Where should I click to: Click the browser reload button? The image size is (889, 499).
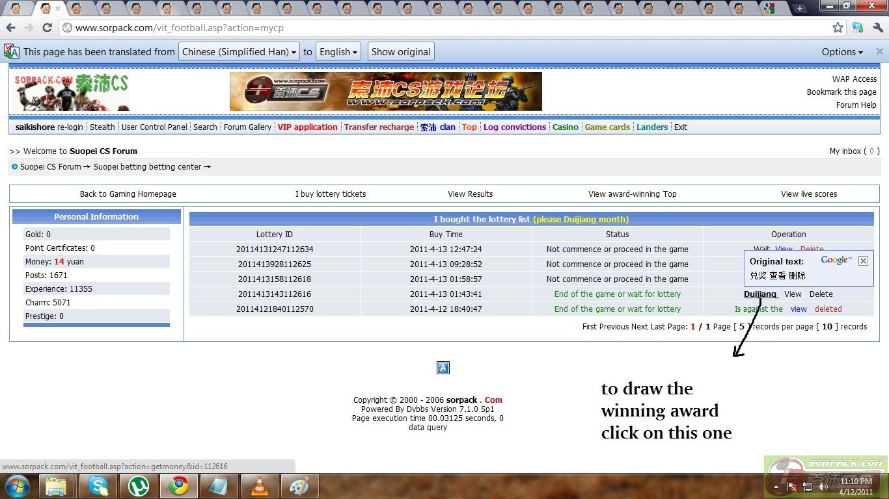[47, 28]
